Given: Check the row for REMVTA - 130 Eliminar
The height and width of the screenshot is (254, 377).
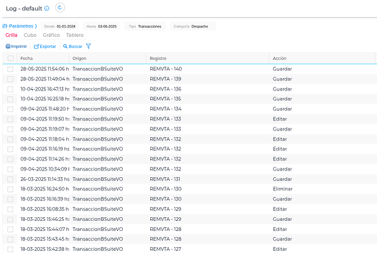Looking at the screenshot, I should pos(11,188).
